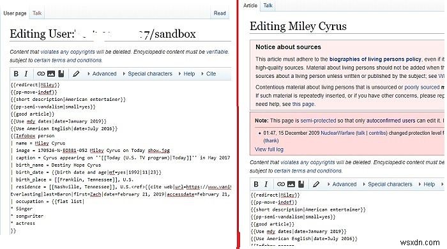Toggle Italic in the sandbox editor toolbar
Image resolution: width=447 pixels, height=249 pixels.
26,74
